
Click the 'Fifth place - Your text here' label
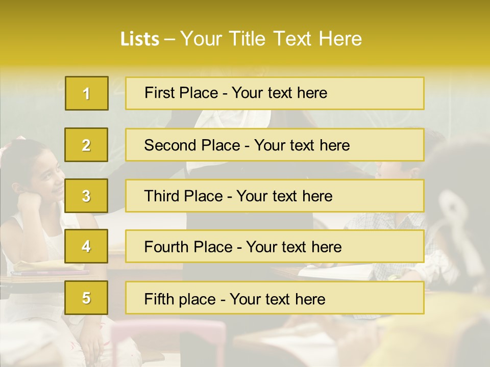235,299
